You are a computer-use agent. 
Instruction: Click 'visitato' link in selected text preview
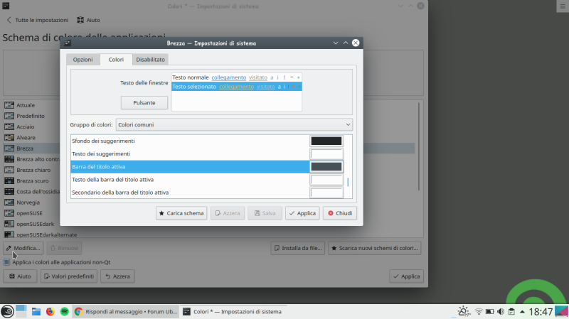(x=265, y=87)
